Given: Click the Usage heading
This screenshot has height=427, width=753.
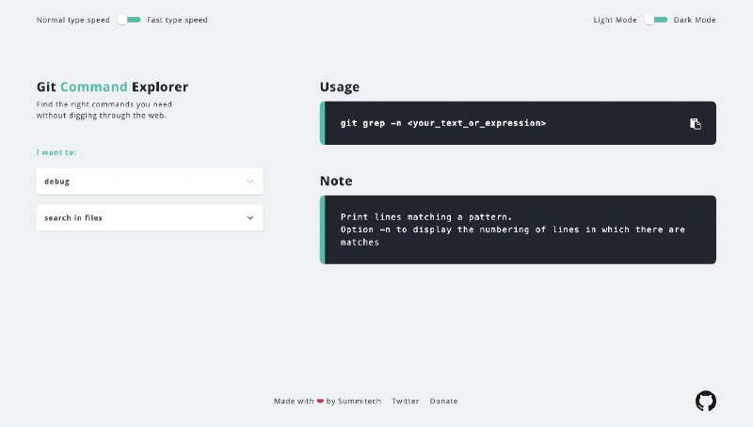Looking at the screenshot, I should tap(340, 87).
